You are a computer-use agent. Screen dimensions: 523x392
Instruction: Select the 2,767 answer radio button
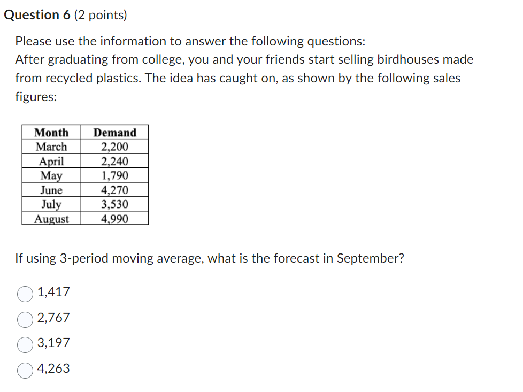25,319
